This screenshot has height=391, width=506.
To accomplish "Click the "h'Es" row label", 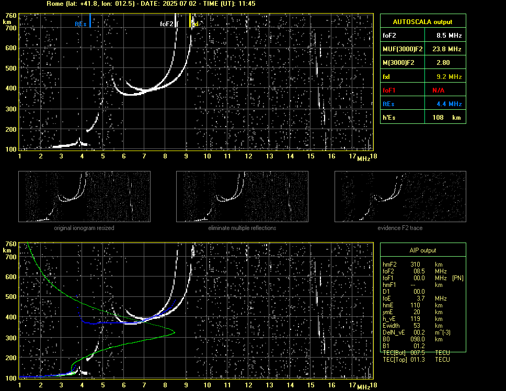I will tap(389, 118).
